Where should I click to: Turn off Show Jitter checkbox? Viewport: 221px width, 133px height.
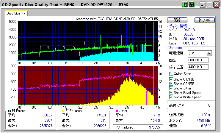[x=171, y=88]
